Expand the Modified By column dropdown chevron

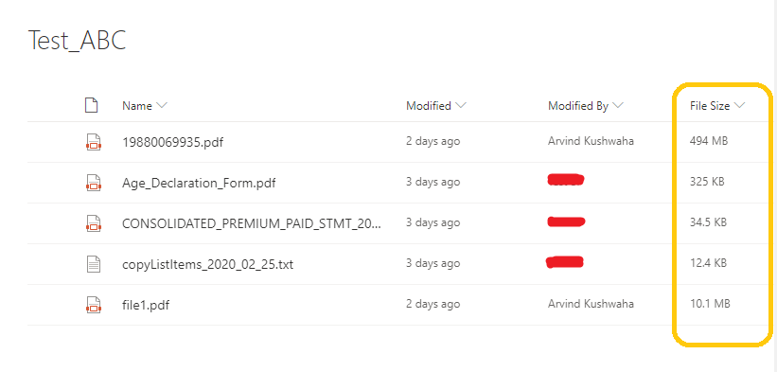pos(617,105)
